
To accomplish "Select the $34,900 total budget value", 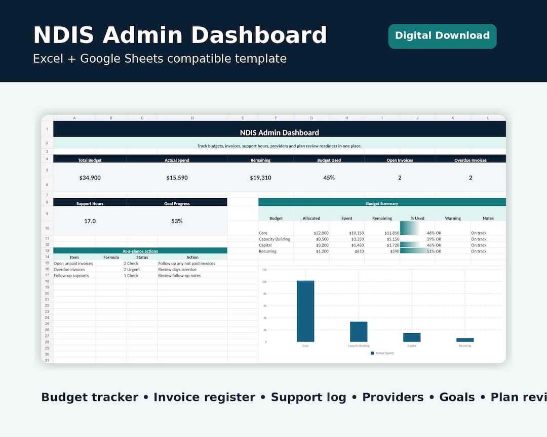I will click(90, 178).
